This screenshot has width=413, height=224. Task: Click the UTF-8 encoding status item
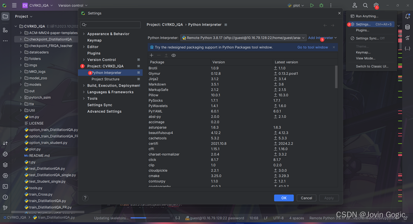point(278,218)
